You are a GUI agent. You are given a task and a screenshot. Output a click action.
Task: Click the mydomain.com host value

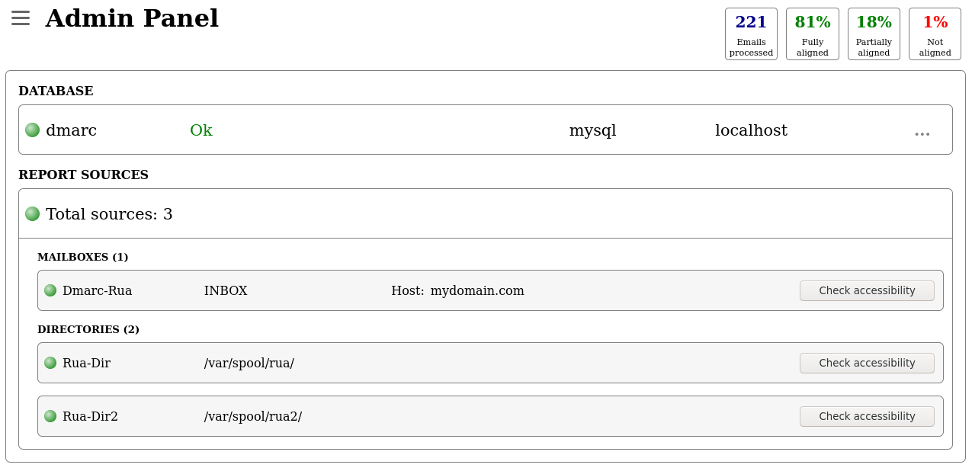tap(477, 290)
